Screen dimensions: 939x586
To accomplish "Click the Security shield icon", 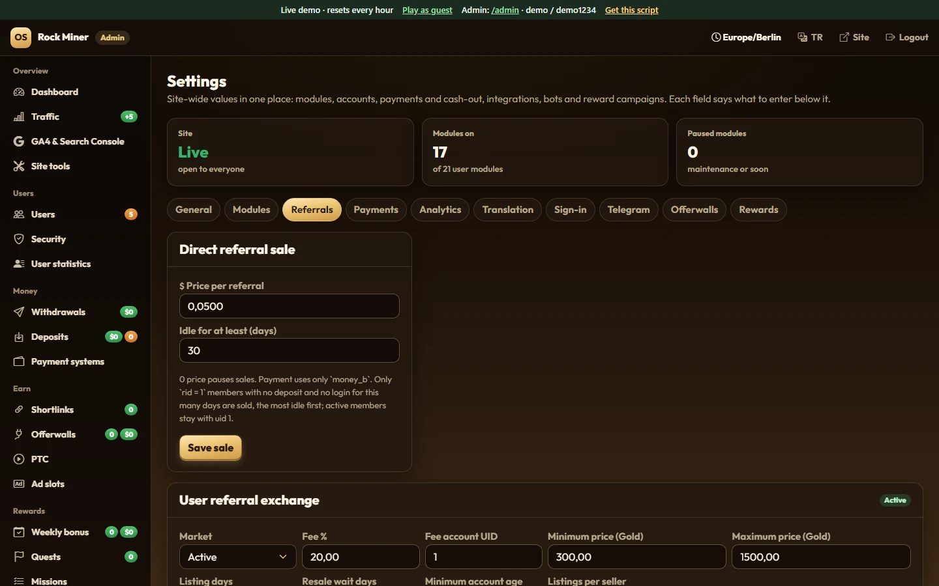I will [x=19, y=239].
